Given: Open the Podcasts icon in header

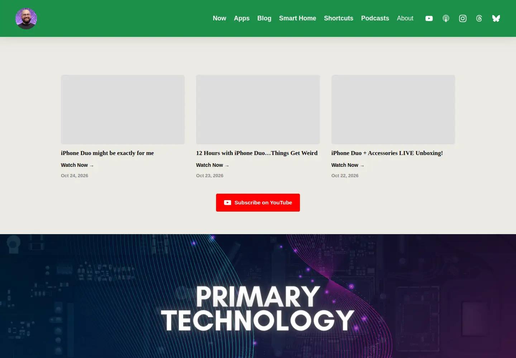Looking at the screenshot, I should pos(446,18).
